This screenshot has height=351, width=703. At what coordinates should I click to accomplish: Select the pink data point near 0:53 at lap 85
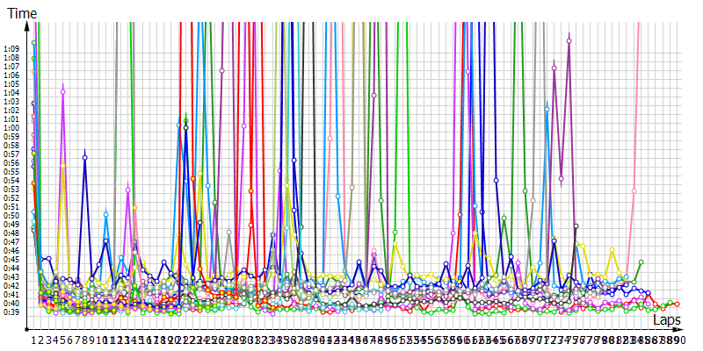click(x=634, y=190)
